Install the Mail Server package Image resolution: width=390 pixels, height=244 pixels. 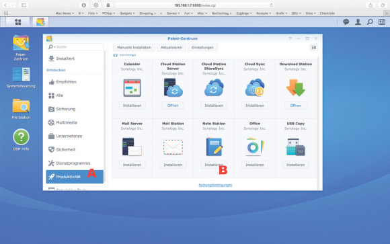132,165
